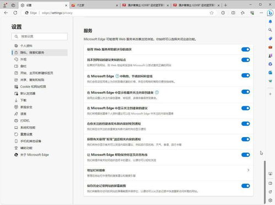Image resolution: width=275 pixels, height=205 pixels.
Task: Open '系统和性能' settings section
Action: coord(40,127)
